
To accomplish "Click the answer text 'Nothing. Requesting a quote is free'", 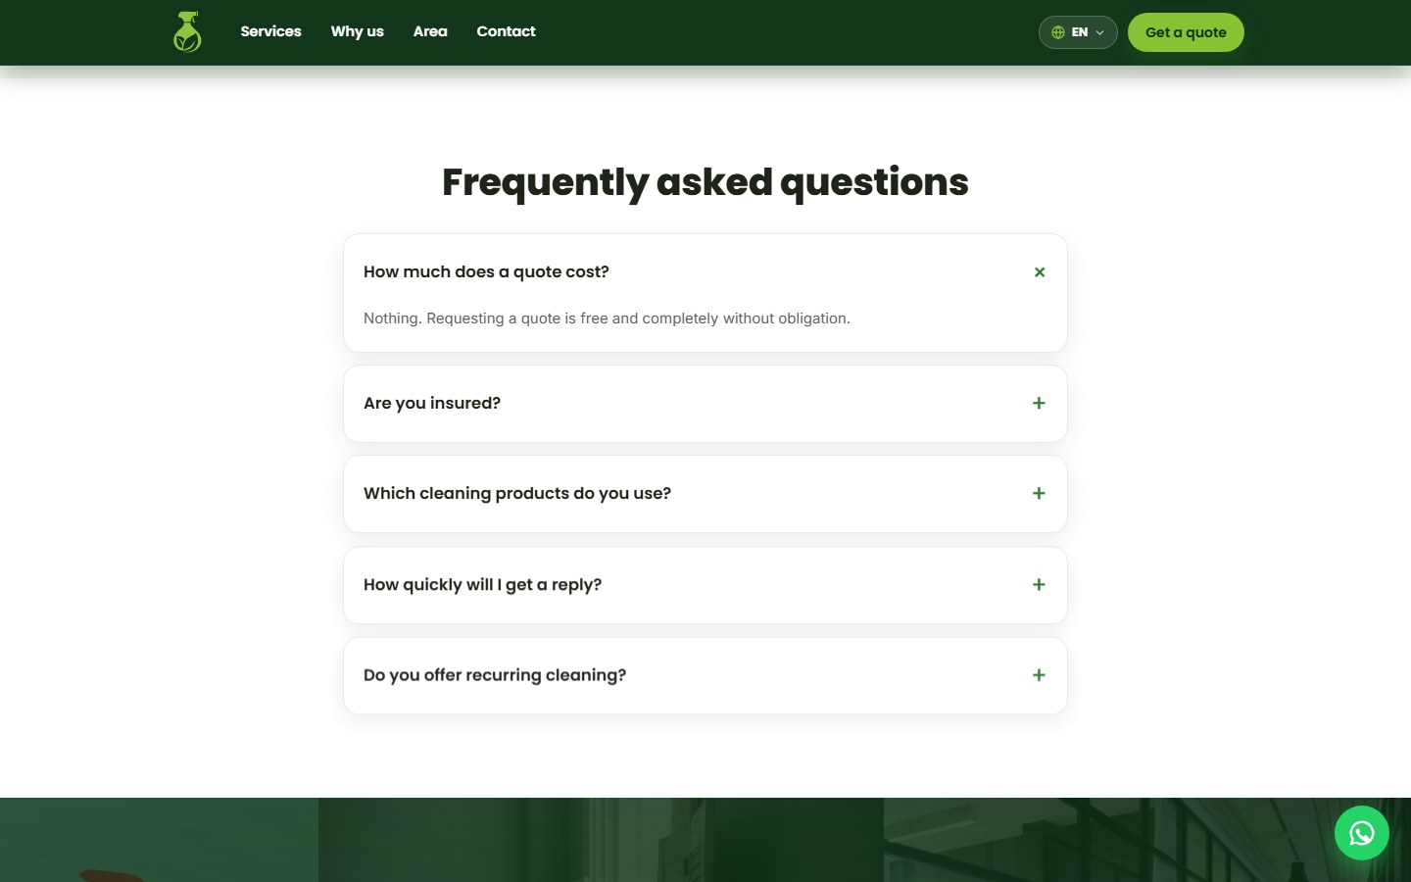I will pyautogui.click(x=607, y=318).
